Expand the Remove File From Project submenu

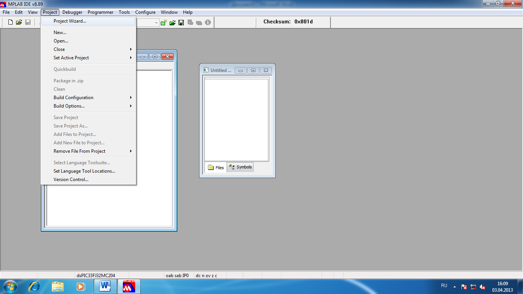[x=88, y=151]
